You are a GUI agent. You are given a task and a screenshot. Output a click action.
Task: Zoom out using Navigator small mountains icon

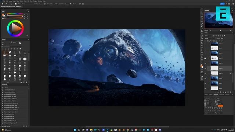coord(210,30)
